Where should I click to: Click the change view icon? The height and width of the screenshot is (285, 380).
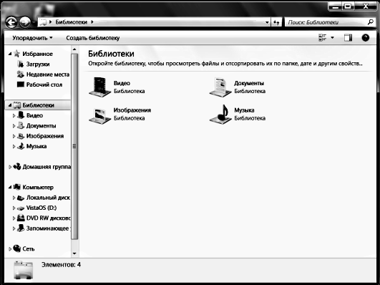point(322,38)
